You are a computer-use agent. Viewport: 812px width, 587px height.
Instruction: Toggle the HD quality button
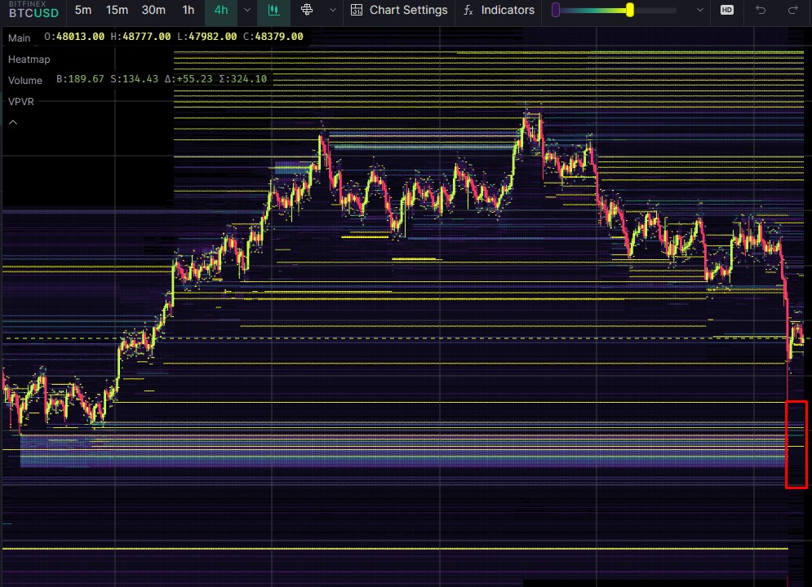click(x=727, y=10)
